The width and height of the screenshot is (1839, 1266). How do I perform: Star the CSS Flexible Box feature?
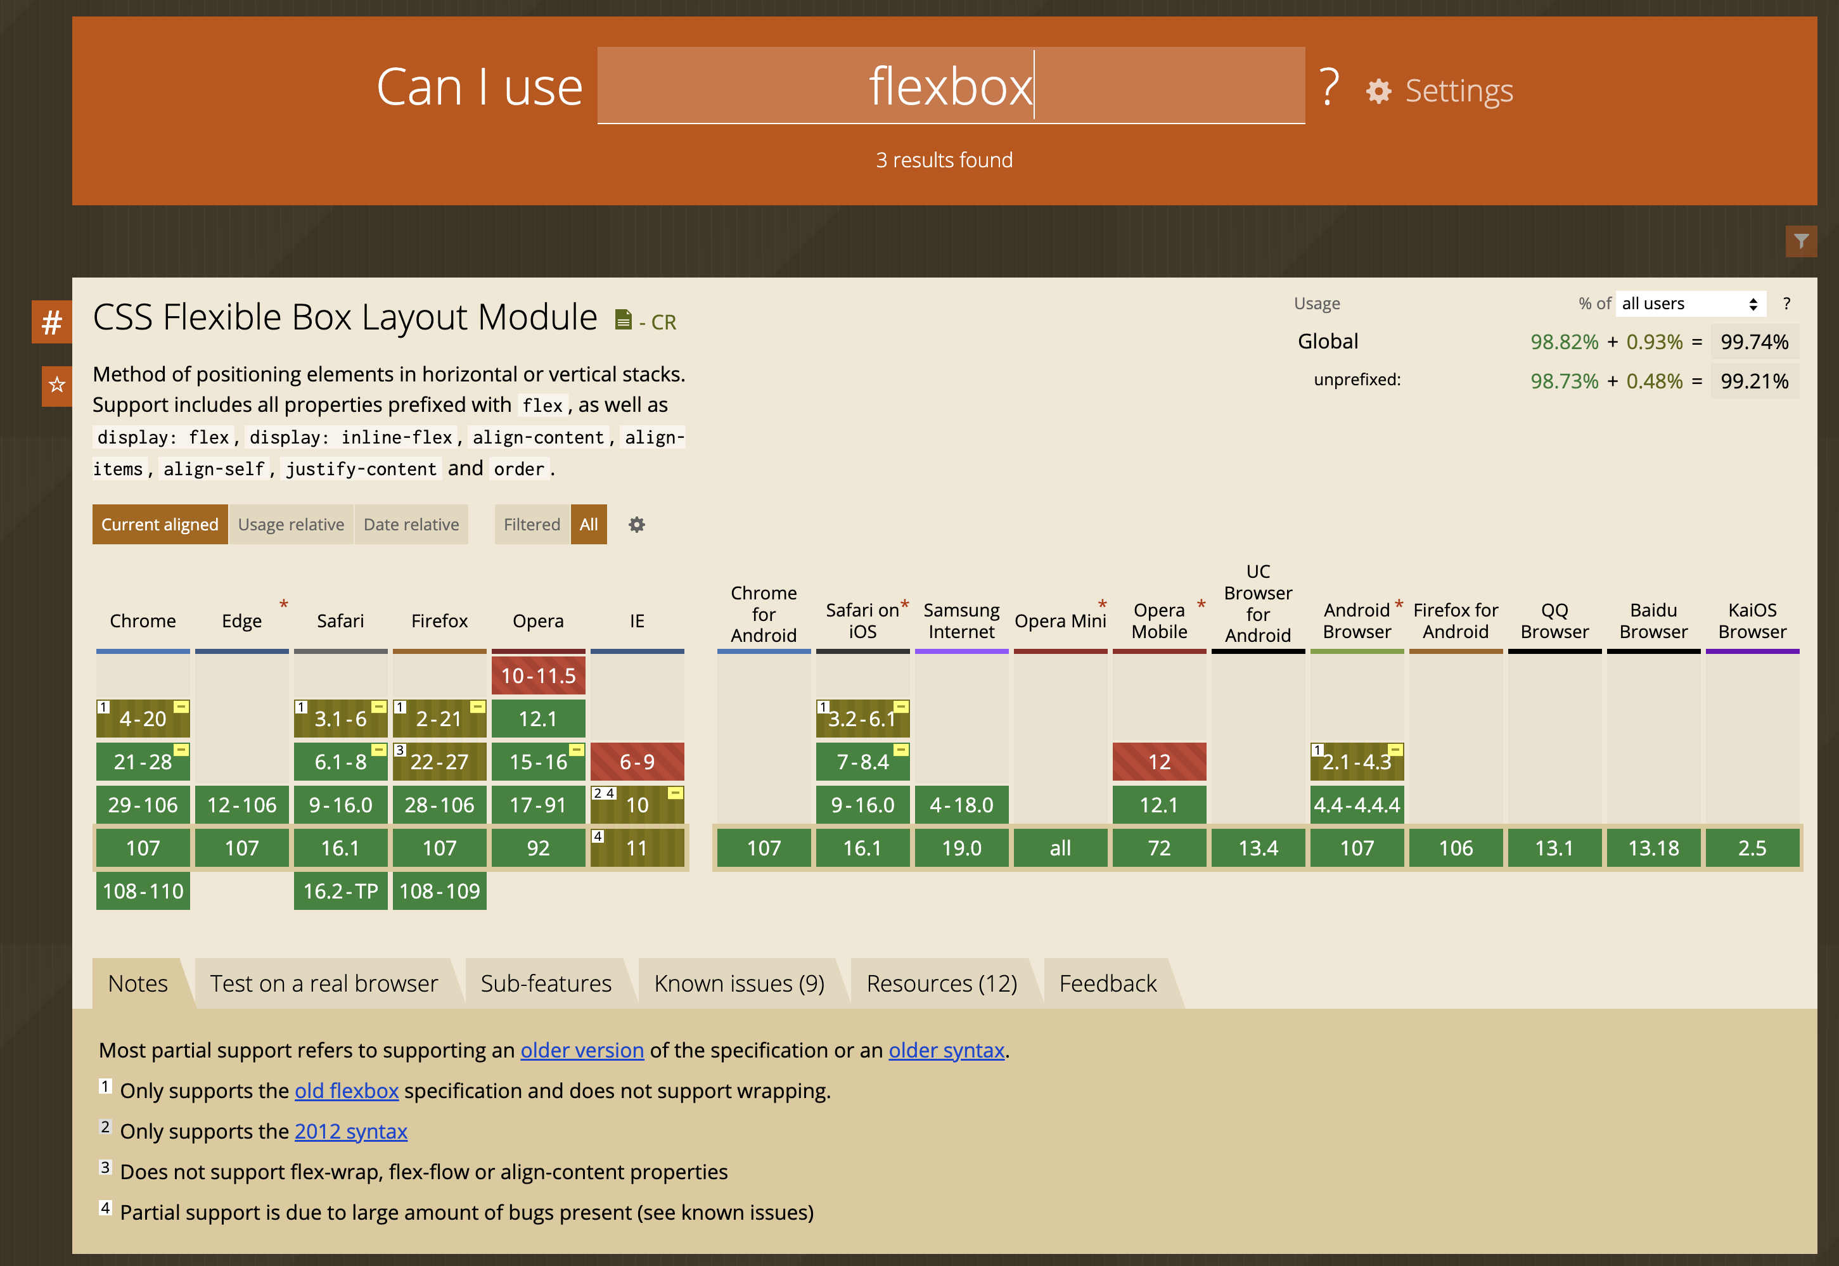(x=56, y=385)
